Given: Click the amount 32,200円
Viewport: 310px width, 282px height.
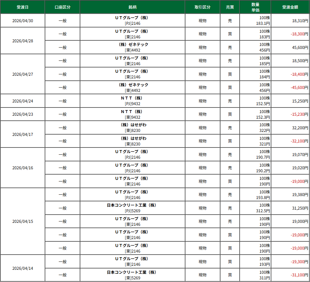Looking at the screenshot, I should coord(300,128).
